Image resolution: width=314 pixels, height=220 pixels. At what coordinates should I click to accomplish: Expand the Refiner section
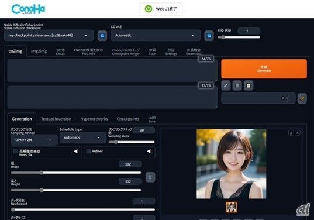149,152
